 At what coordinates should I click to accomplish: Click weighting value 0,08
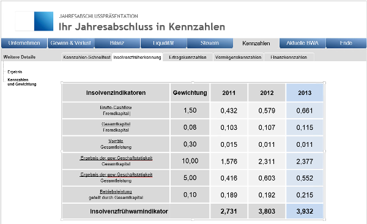tap(190, 127)
